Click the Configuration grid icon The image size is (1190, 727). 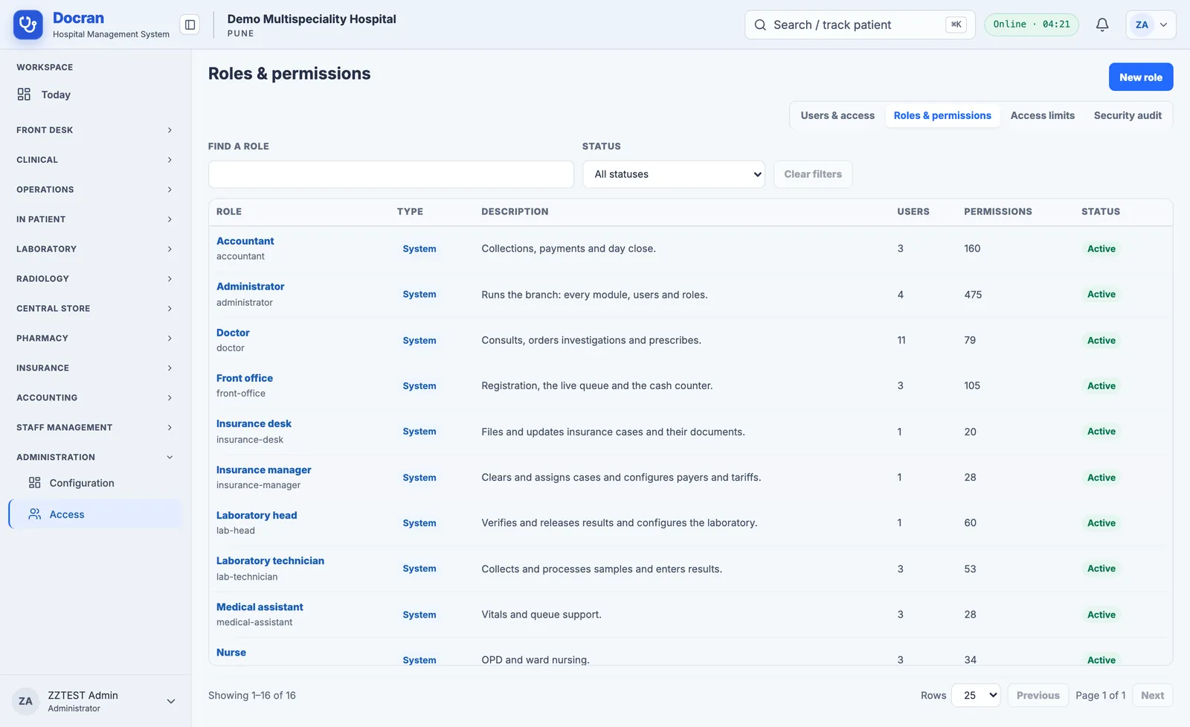point(35,483)
